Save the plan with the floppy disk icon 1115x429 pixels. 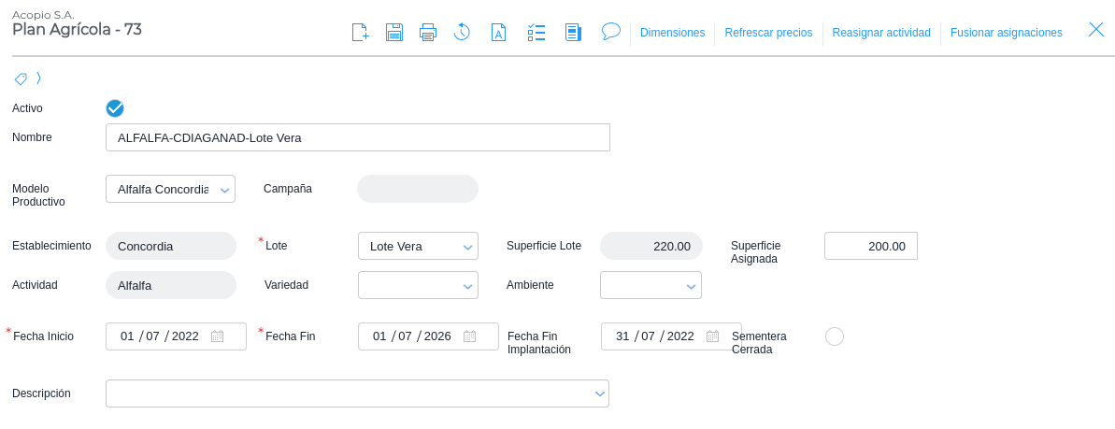(394, 33)
